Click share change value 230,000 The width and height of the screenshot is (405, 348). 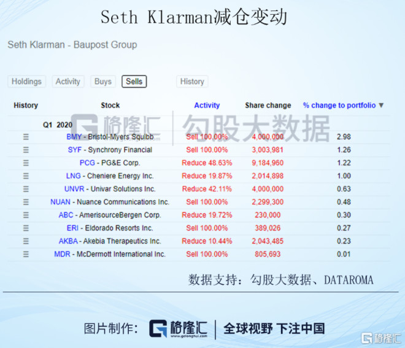pos(268,215)
